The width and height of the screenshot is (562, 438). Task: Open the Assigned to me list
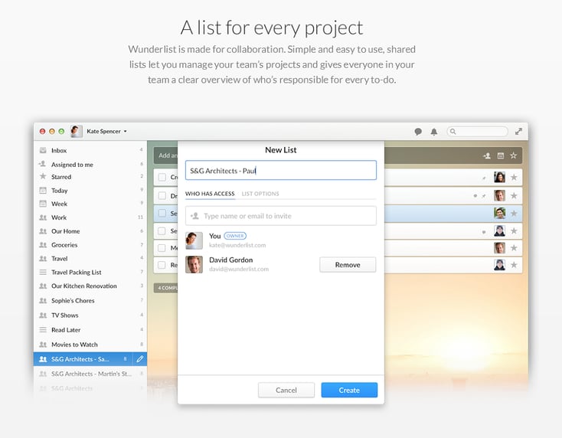(x=90, y=164)
